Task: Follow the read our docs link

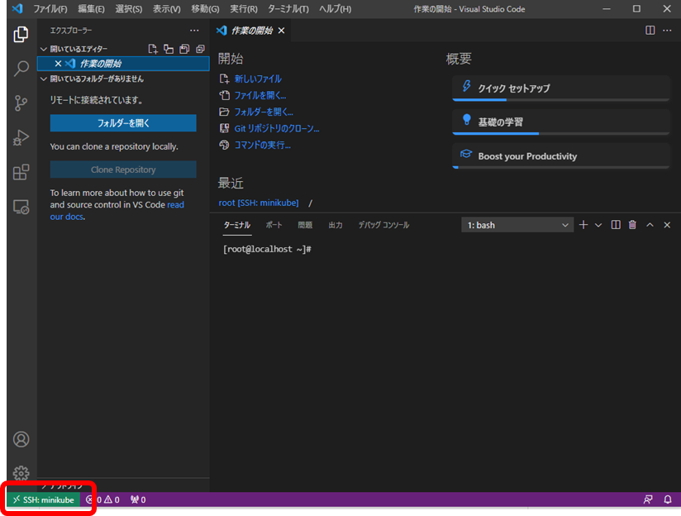Action: pyautogui.click(x=175, y=205)
